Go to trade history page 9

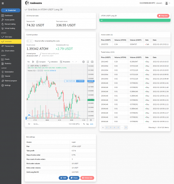coord(126,127)
